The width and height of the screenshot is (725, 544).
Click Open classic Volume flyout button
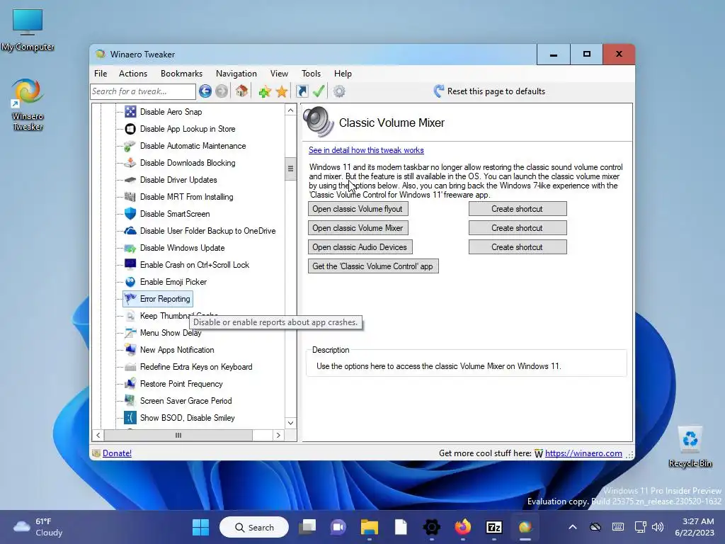tap(358, 209)
